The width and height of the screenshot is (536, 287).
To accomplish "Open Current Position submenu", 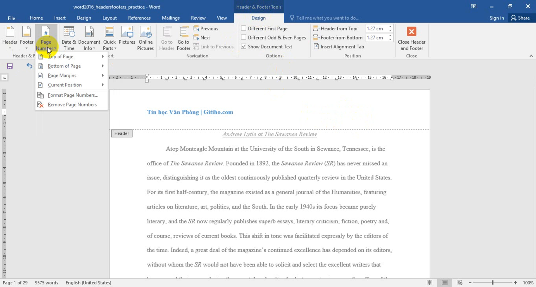I will (x=72, y=85).
